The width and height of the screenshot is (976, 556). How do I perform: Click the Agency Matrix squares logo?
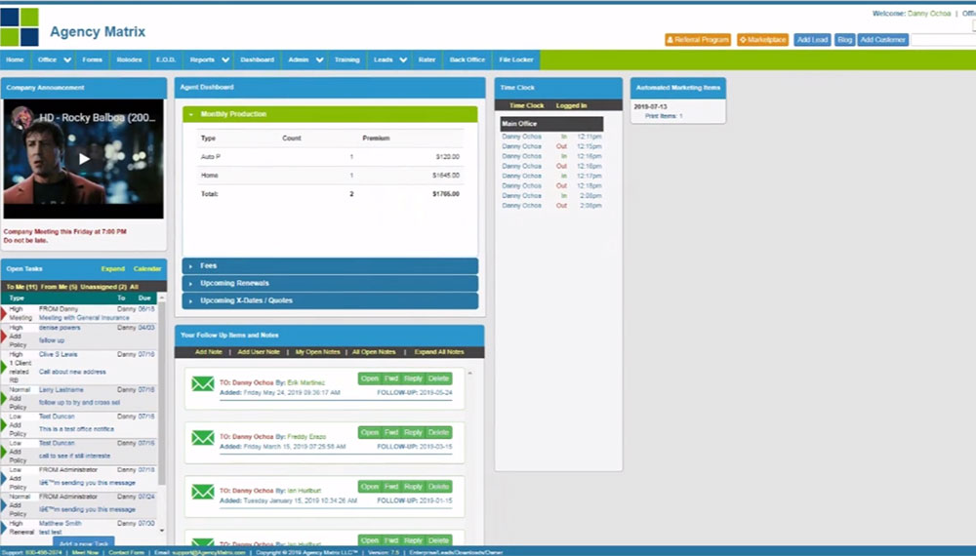click(20, 27)
